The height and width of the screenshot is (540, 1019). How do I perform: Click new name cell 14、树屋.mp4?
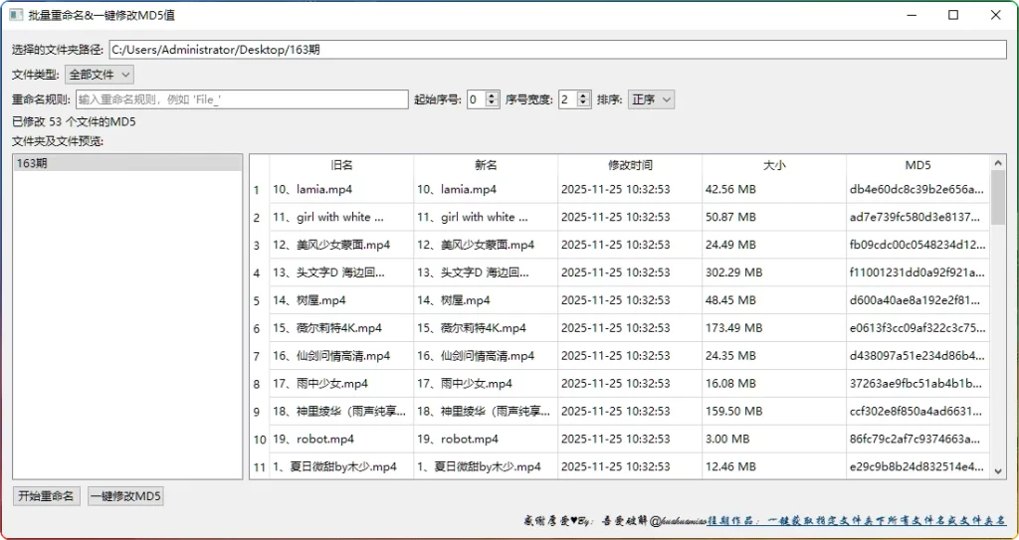point(486,301)
